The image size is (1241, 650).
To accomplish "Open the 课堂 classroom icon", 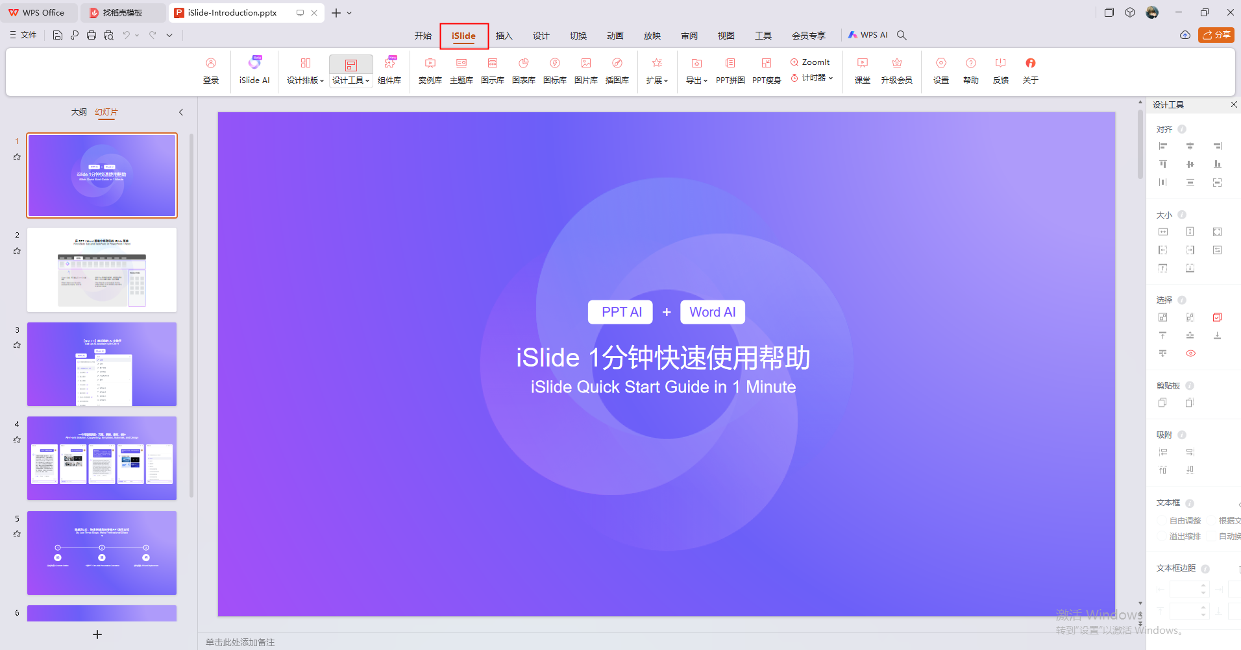I will coord(863,71).
